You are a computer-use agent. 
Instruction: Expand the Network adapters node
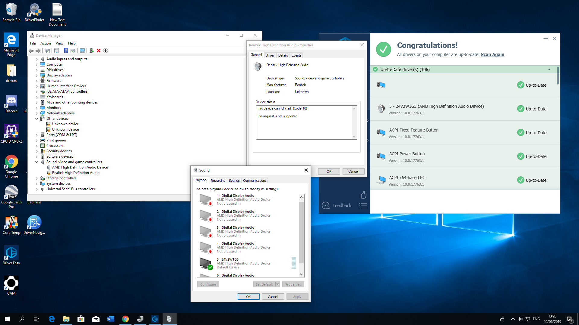[37, 113]
